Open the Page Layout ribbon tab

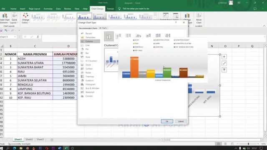click(x=34, y=9)
